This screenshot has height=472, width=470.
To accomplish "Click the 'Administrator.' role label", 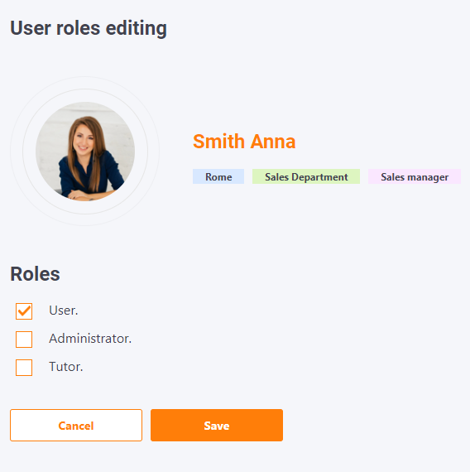I will [x=90, y=339].
